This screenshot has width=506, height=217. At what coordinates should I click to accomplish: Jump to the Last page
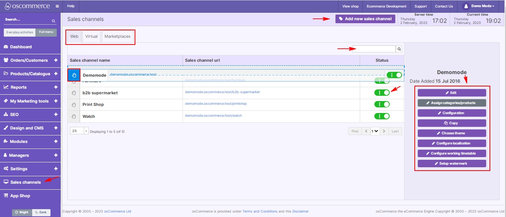pos(395,131)
